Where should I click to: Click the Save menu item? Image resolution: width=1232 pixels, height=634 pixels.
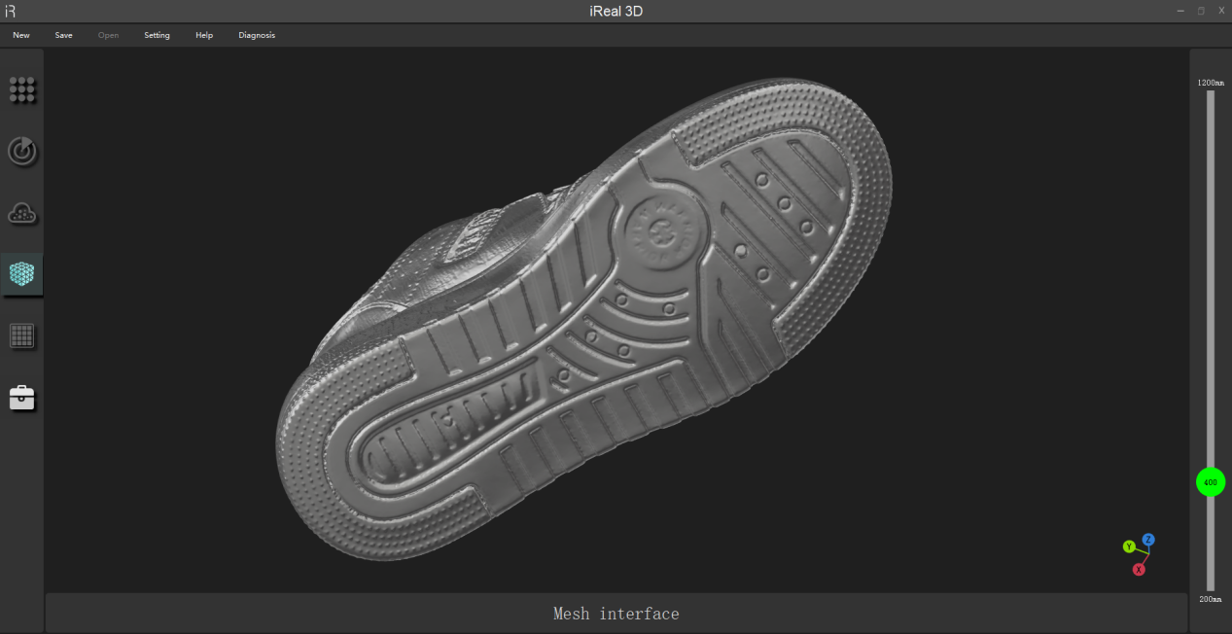(63, 35)
